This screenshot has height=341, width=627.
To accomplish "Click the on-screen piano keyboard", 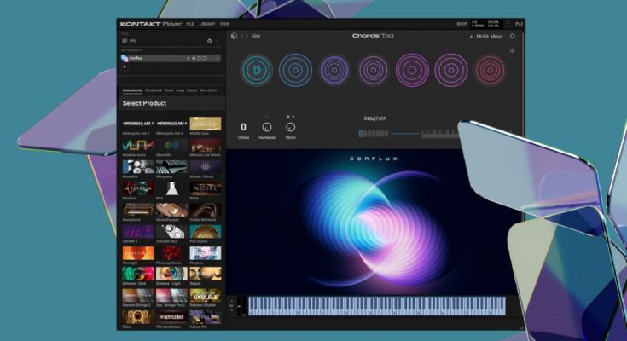I will click(x=377, y=306).
